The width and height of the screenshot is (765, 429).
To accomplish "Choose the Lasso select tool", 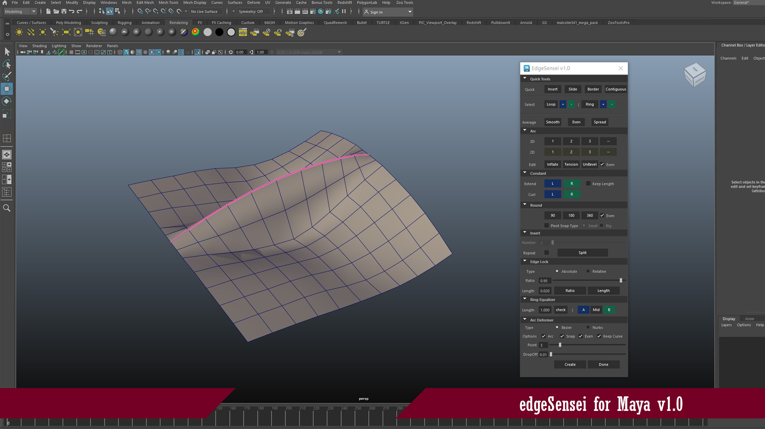I will 7,64.
